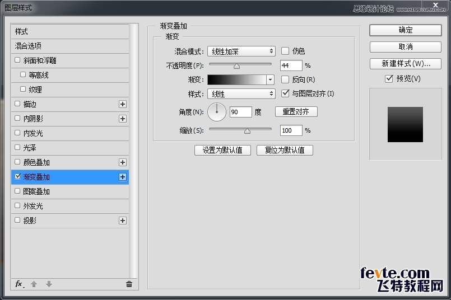The height and width of the screenshot is (300, 451).
Task: Enable the 图案叠加 checkbox
Action: 17,191
